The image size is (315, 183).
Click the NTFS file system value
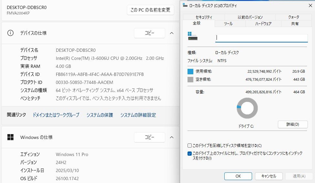click(x=222, y=61)
